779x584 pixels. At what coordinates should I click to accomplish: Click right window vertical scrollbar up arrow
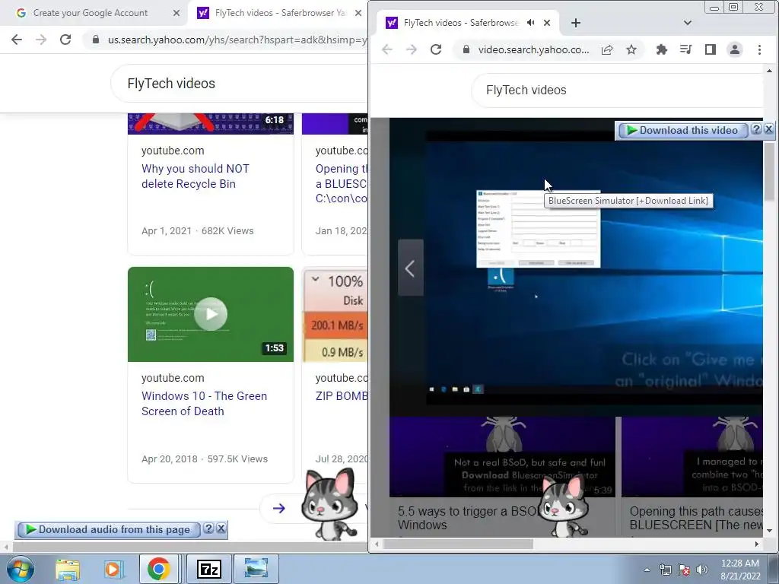pyautogui.click(x=770, y=71)
